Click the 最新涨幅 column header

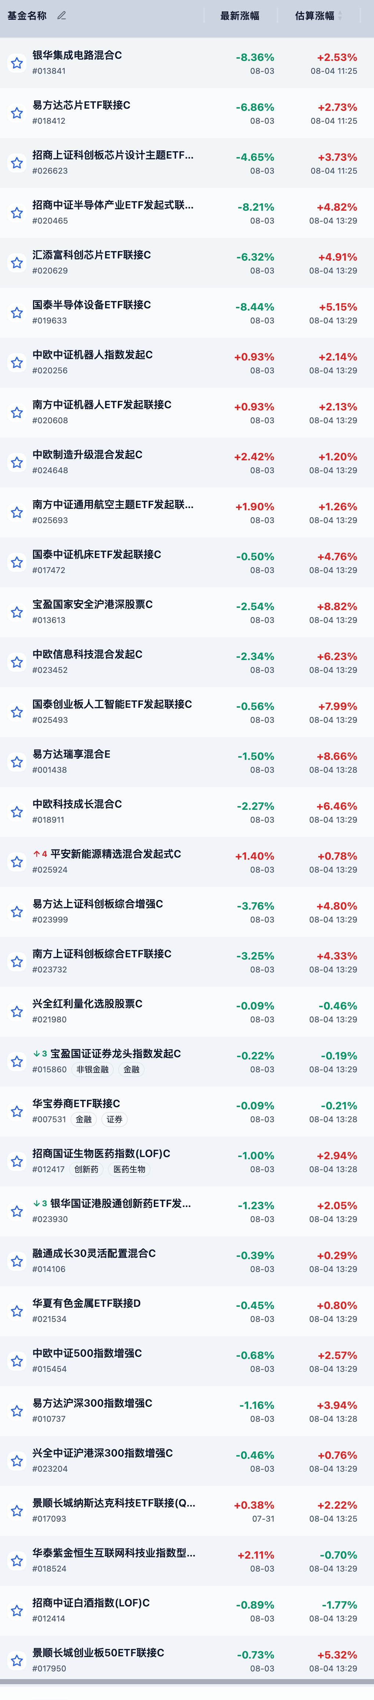click(x=239, y=15)
